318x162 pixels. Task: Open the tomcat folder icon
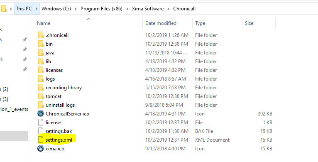coord(41,96)
